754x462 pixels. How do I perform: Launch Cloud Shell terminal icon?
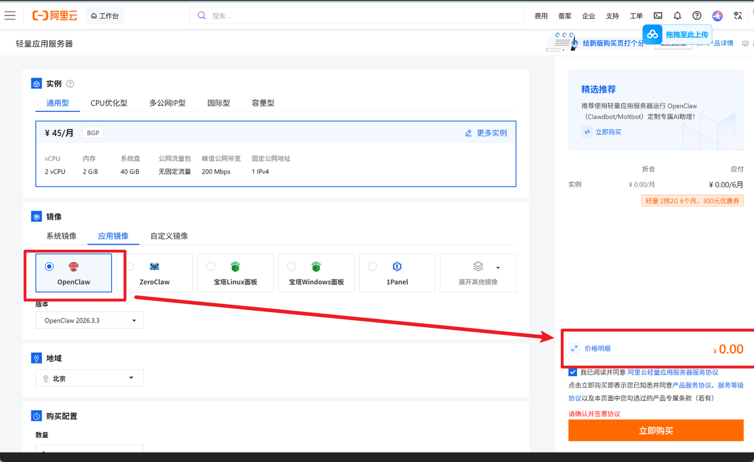658,16
